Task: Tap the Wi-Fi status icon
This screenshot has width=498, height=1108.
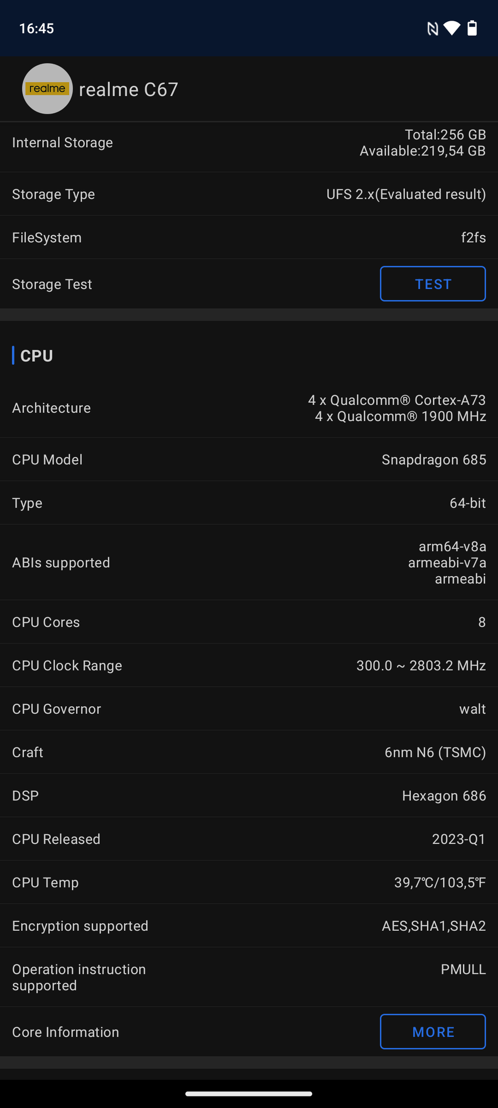Action: 452,28
